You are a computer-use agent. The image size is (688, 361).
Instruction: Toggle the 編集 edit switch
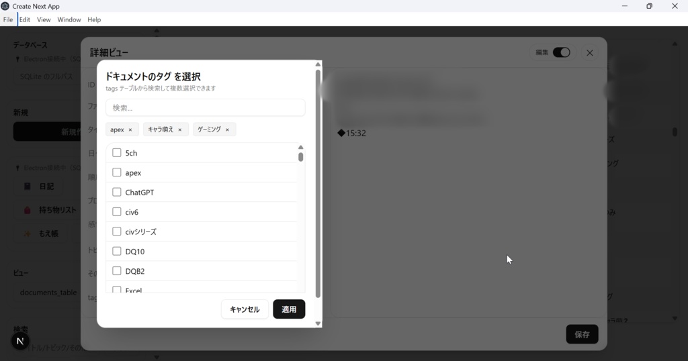click(x=561, y=52)
